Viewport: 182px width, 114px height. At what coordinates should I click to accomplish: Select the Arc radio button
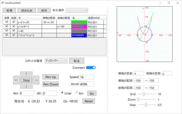click(77, 93)
